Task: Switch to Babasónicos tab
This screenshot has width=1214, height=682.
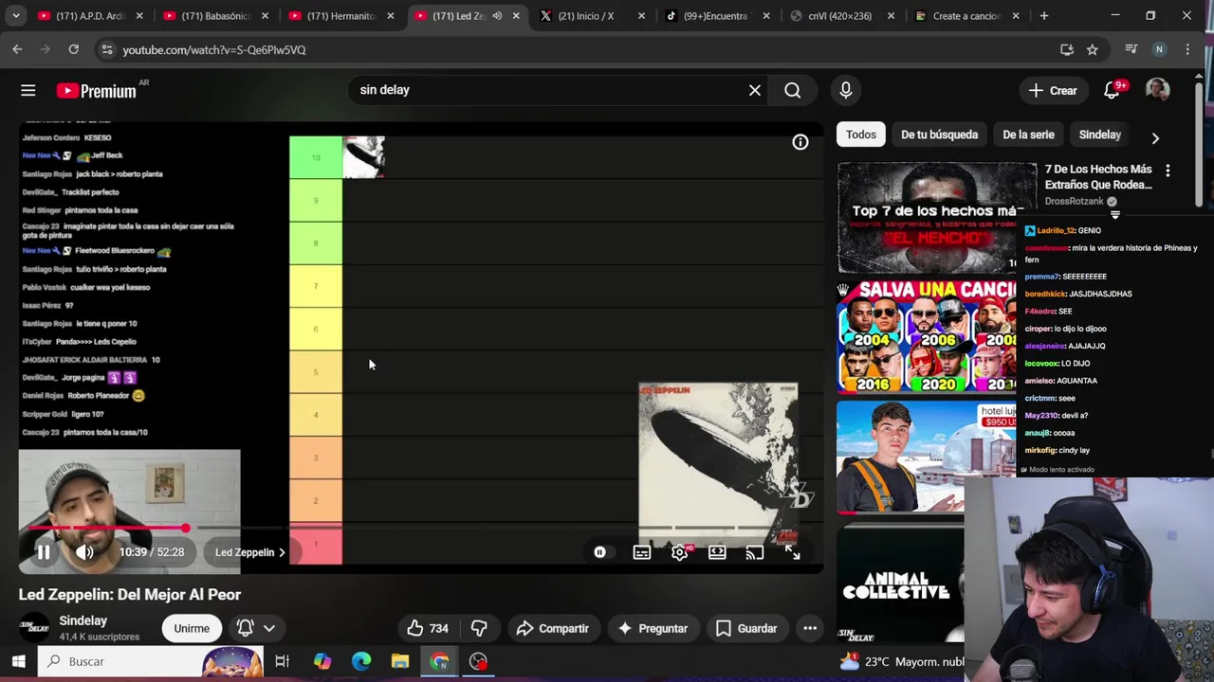Action: tap(216, 16)
